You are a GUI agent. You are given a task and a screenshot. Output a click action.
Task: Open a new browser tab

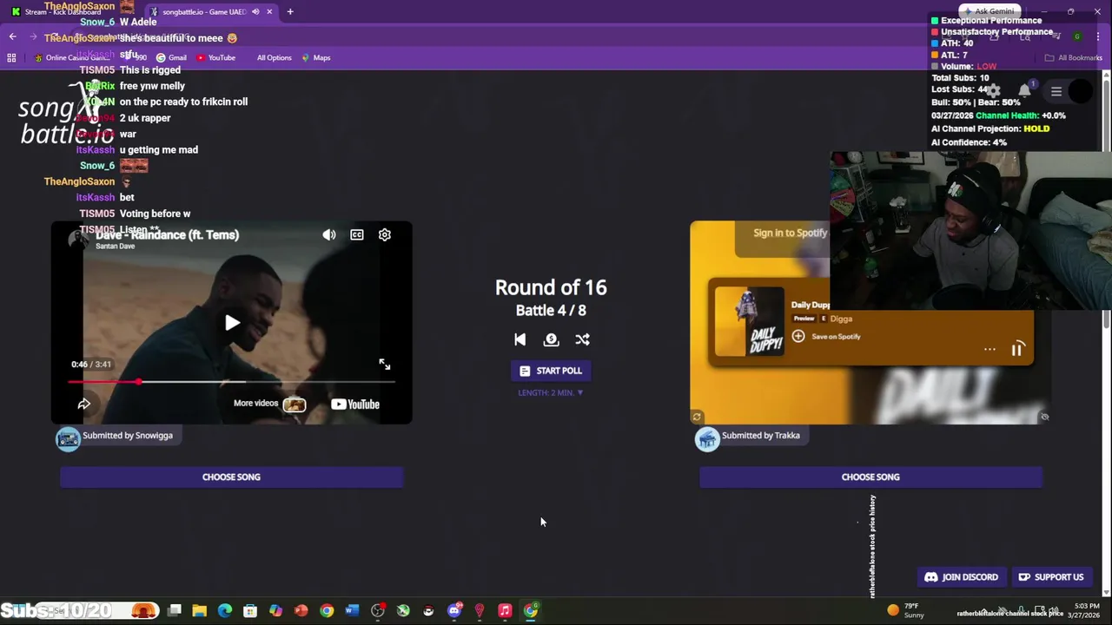click(290, 11)
